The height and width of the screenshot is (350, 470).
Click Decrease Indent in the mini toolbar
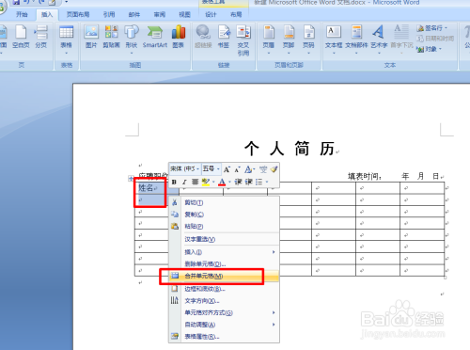238,182
